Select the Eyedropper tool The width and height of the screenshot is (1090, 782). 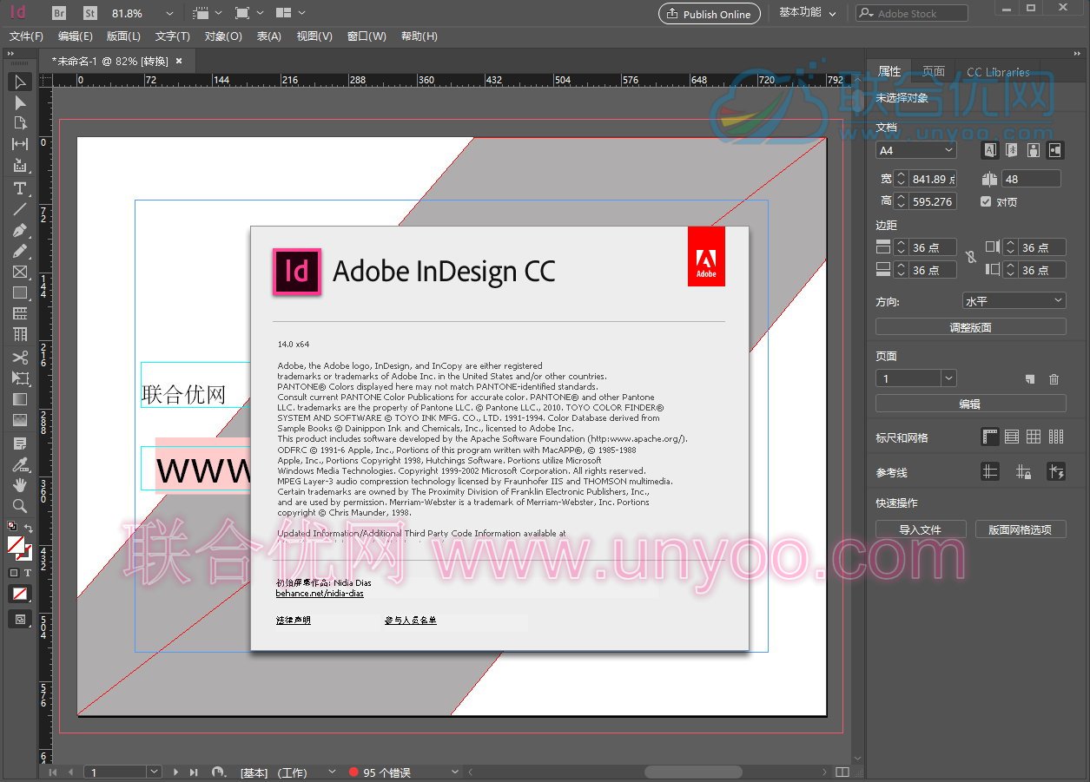pyautogui.click(x=20, y=464)
